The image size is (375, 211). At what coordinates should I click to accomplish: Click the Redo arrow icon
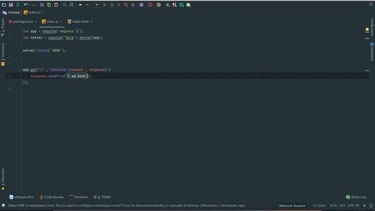click(34, 5)
